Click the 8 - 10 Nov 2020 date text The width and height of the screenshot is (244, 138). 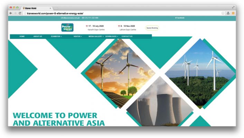128,26
